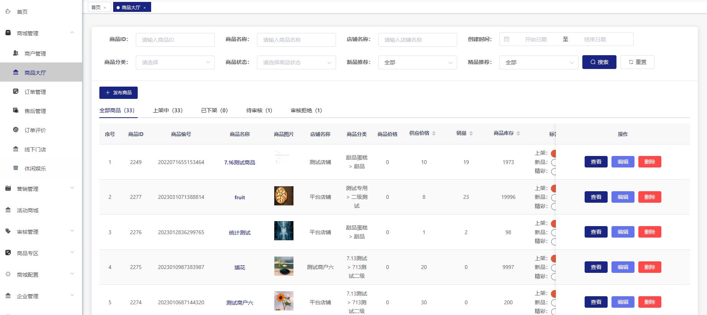Open 订单评价 via its sidebar icon
The height and width of the screenshot is (315, 707).
pos(16,130)
